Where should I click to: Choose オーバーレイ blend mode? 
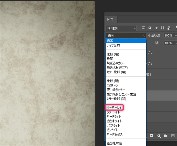click(x=126, y=107)
